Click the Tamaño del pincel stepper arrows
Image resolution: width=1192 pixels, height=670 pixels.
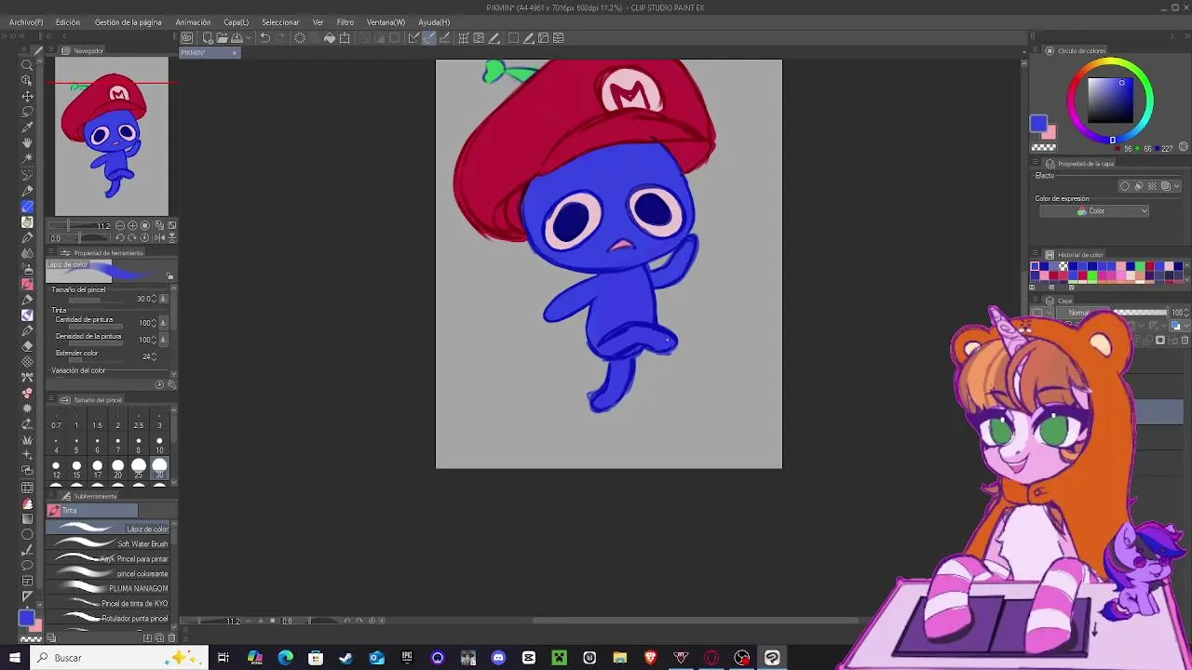pyautogui.click(x=155, y=299)
